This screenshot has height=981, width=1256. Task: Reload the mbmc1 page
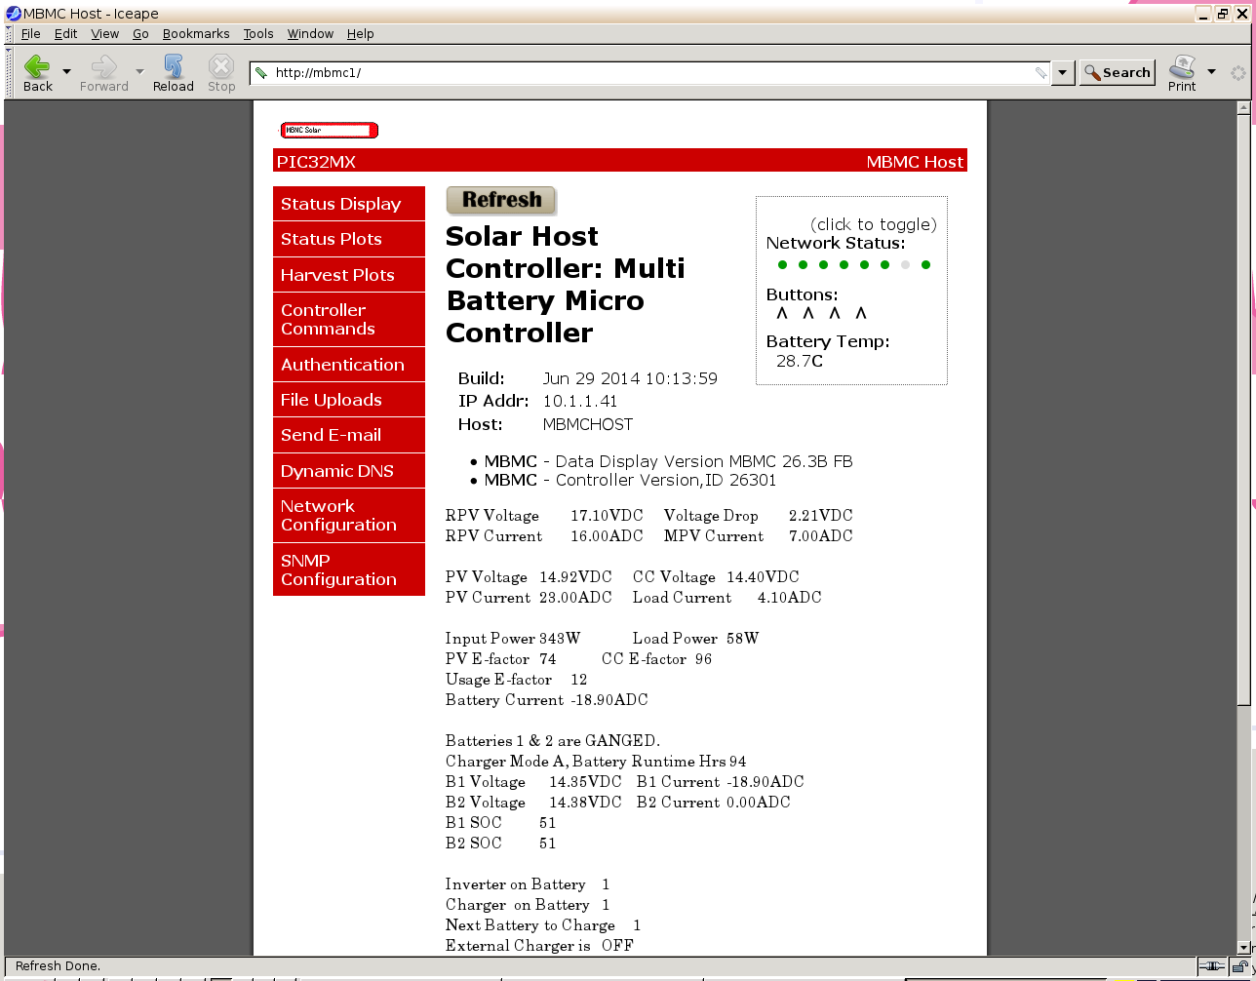click(x=174, y=73)
